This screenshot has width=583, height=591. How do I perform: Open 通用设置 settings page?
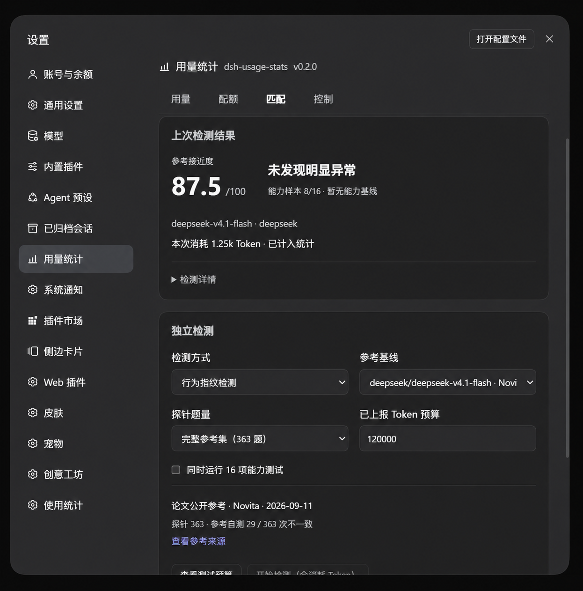coord(76,105)
